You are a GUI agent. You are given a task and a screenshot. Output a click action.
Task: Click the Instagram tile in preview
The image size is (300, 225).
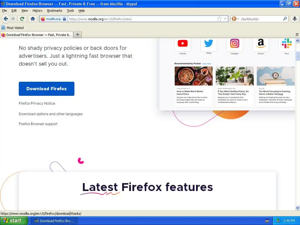[235, 45]
